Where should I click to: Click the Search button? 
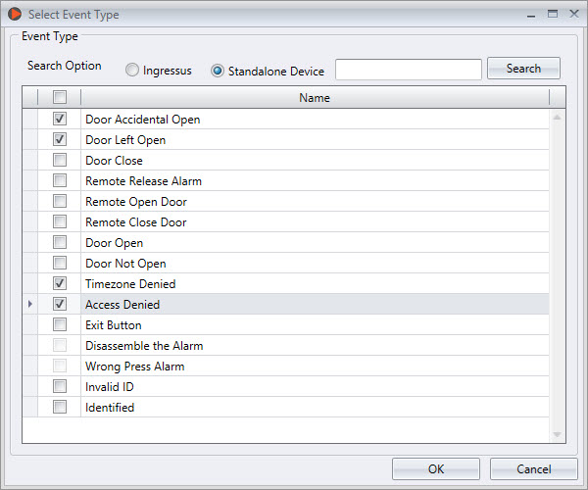coord(523,69)
